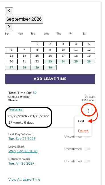This screenshot has width=105, height=185.
Task: Toggle Leave Start confirmation switch
Action: pos(87,149)
